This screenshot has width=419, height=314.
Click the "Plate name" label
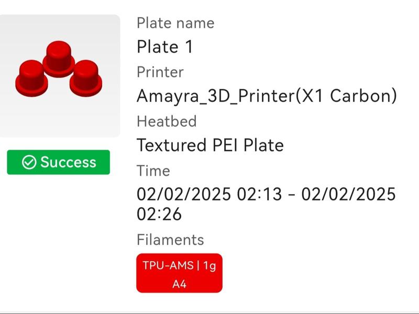click(x=175, y=23)
